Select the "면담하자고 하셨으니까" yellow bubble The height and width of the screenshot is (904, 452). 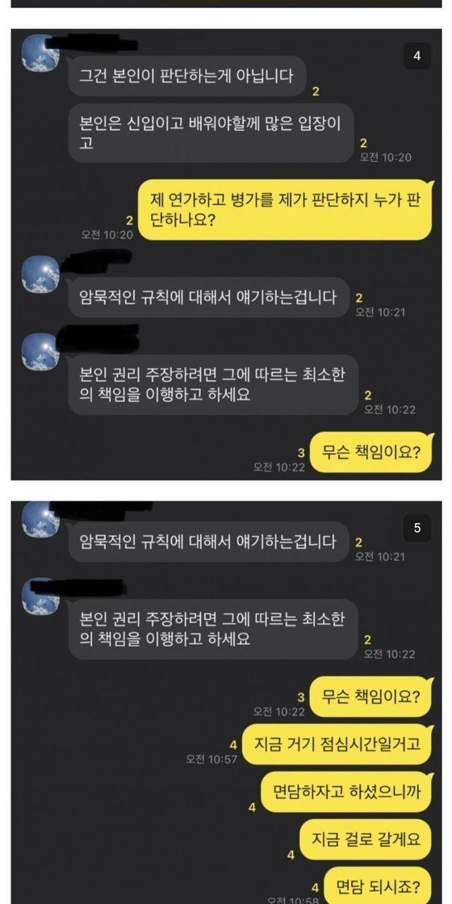coord(346,791)
